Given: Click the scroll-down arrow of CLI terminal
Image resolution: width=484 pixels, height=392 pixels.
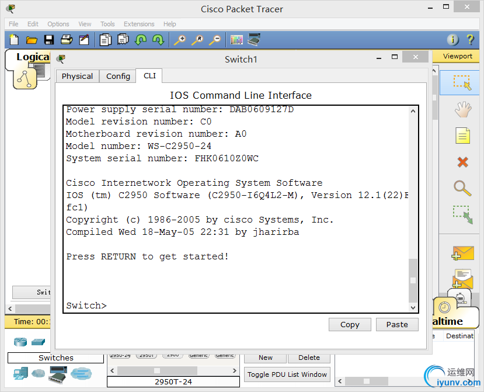Looking at the screenshot, I should click(x=413, y=307).
